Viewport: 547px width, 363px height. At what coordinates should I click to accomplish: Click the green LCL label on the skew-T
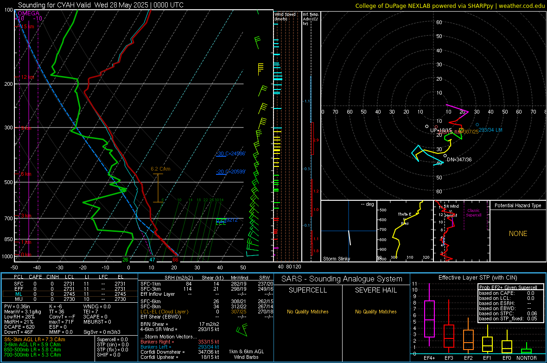221,223
